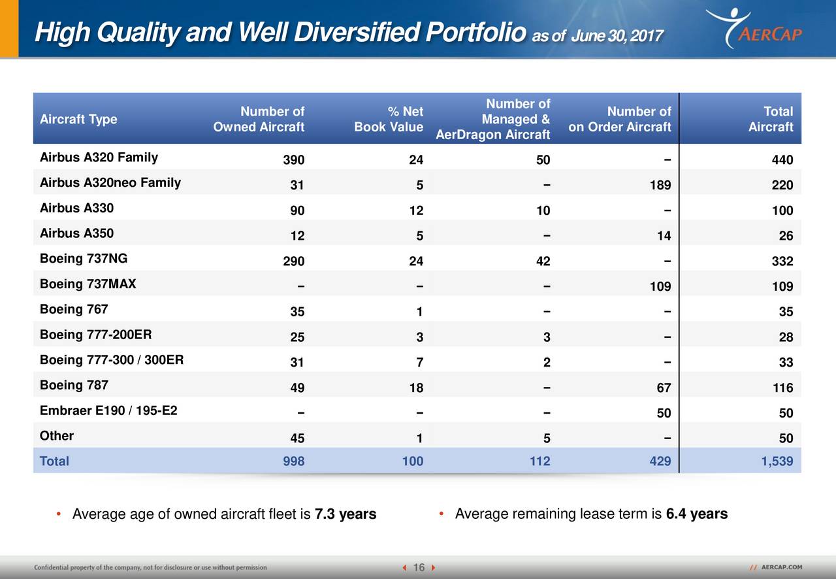
Task: Click the Total row label
Action: 54,461
